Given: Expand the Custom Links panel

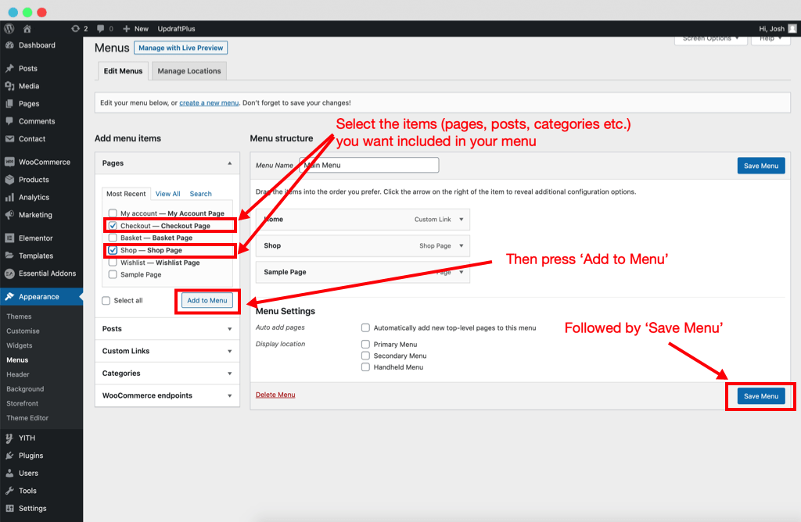Looking at the screenshot, I should click(x=167, y=351).
